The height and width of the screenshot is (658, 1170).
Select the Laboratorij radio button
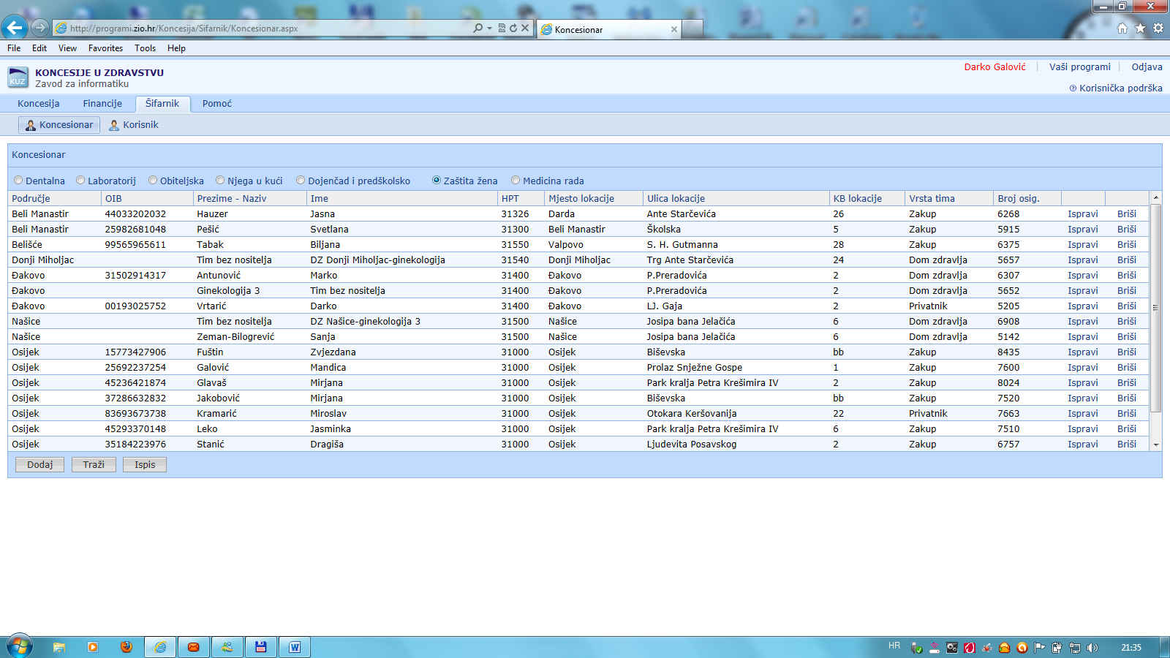80,181
